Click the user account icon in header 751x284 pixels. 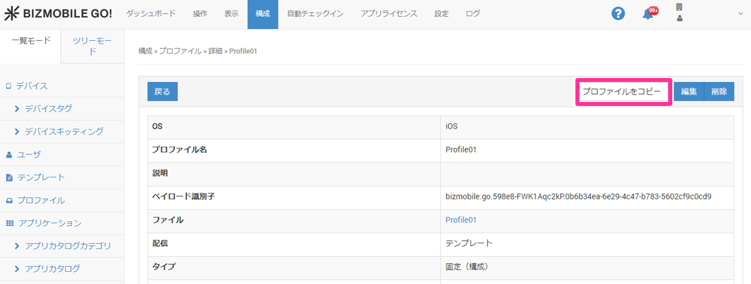coord(680,18)
